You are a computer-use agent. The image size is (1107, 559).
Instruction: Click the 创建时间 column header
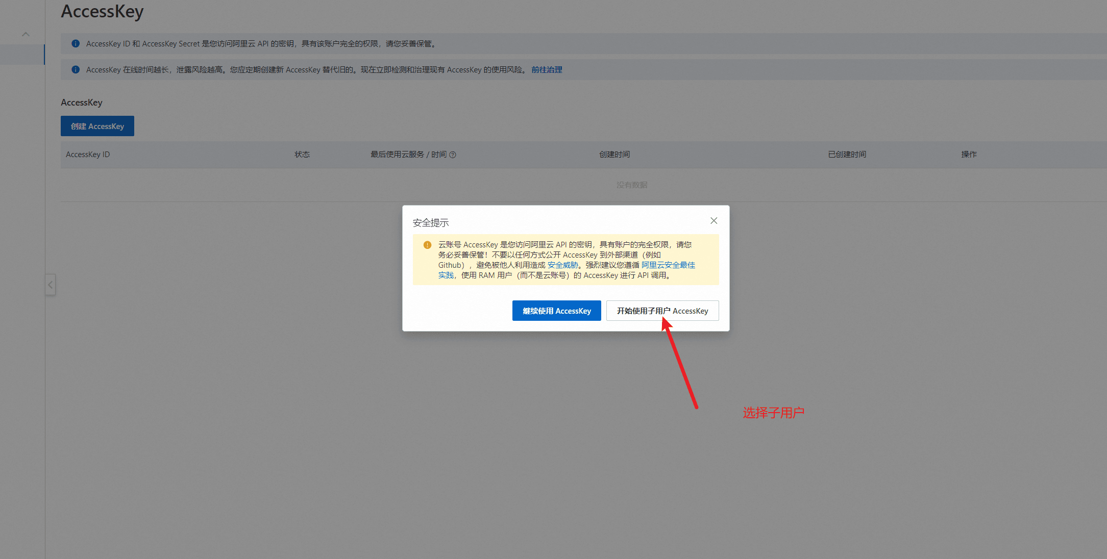(614, 155)
